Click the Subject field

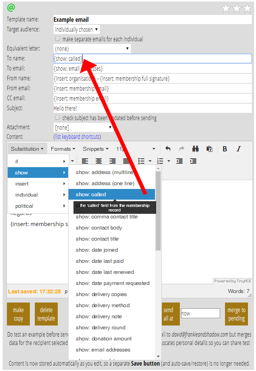click(x=153, y=108)
